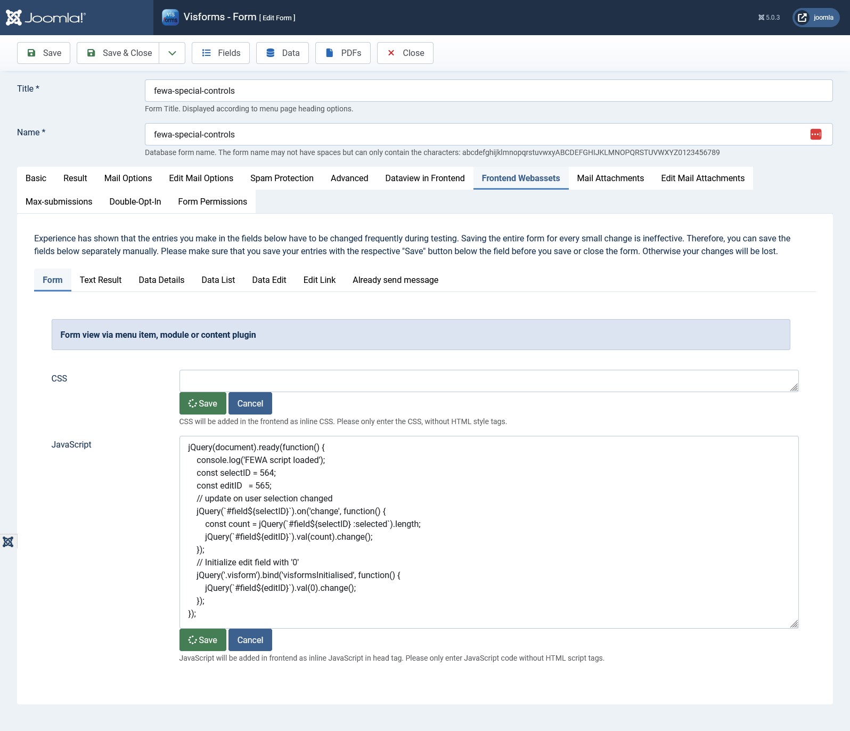The image size is (850, 731).
Task: Click the Joomla version 5.0.3 indicator
Action: click(769, 18)
